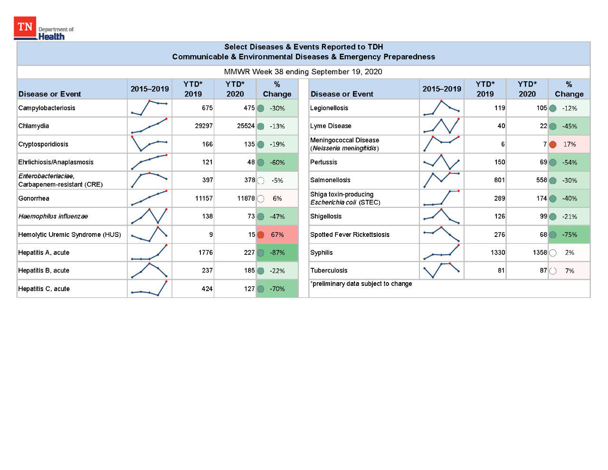Viewport: 608px width, 470px height.
Task: Click the -60% change cell for Ehrlichiosis
Action: pos(277,162)
